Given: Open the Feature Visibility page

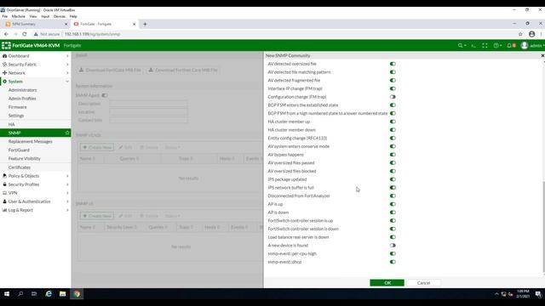Looking at the screenshot, I should pyautogui.click(x=25, y=159).
